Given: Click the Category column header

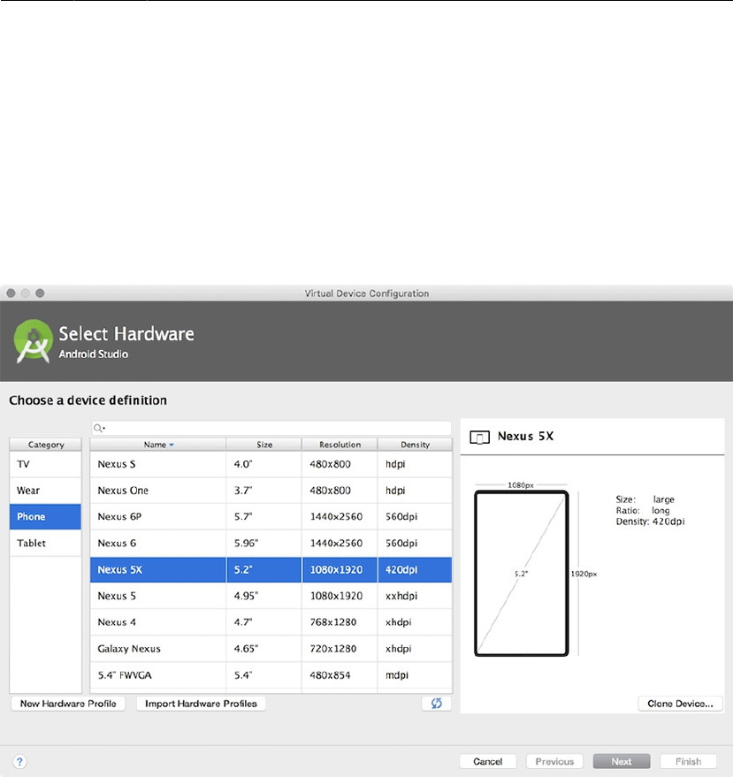Looking at the screenshot, I should click(46, 445).
